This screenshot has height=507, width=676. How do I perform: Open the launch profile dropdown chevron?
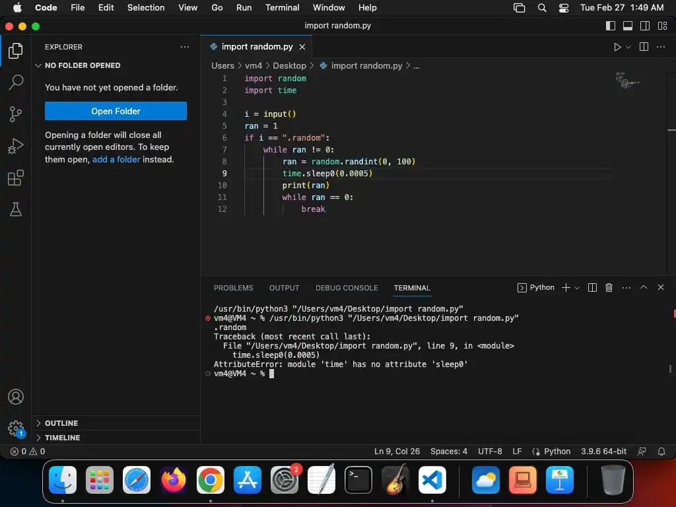tap(577, 288)
